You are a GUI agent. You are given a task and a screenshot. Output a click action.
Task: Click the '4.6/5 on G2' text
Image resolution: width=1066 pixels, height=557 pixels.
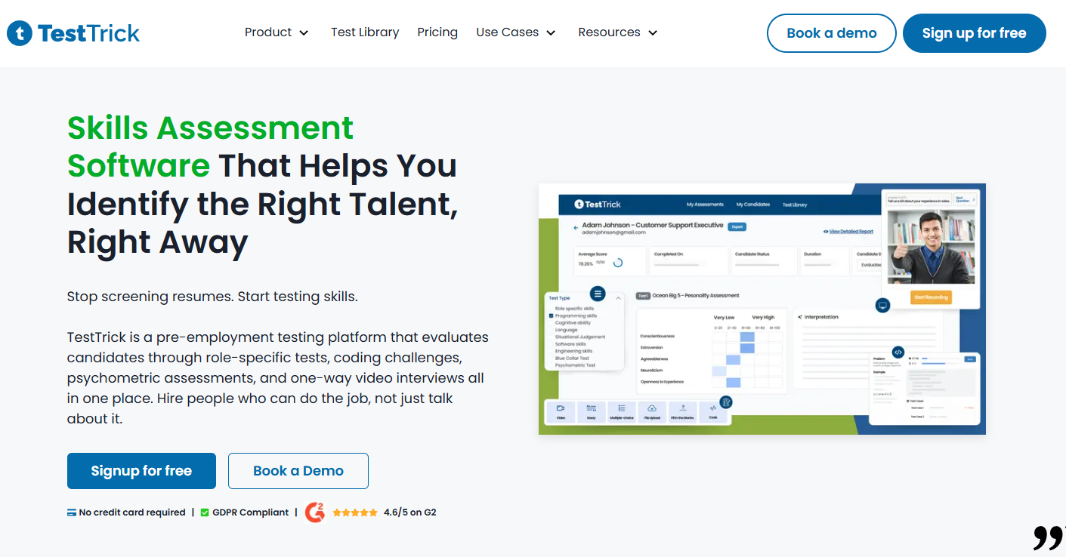coord(409,512)
